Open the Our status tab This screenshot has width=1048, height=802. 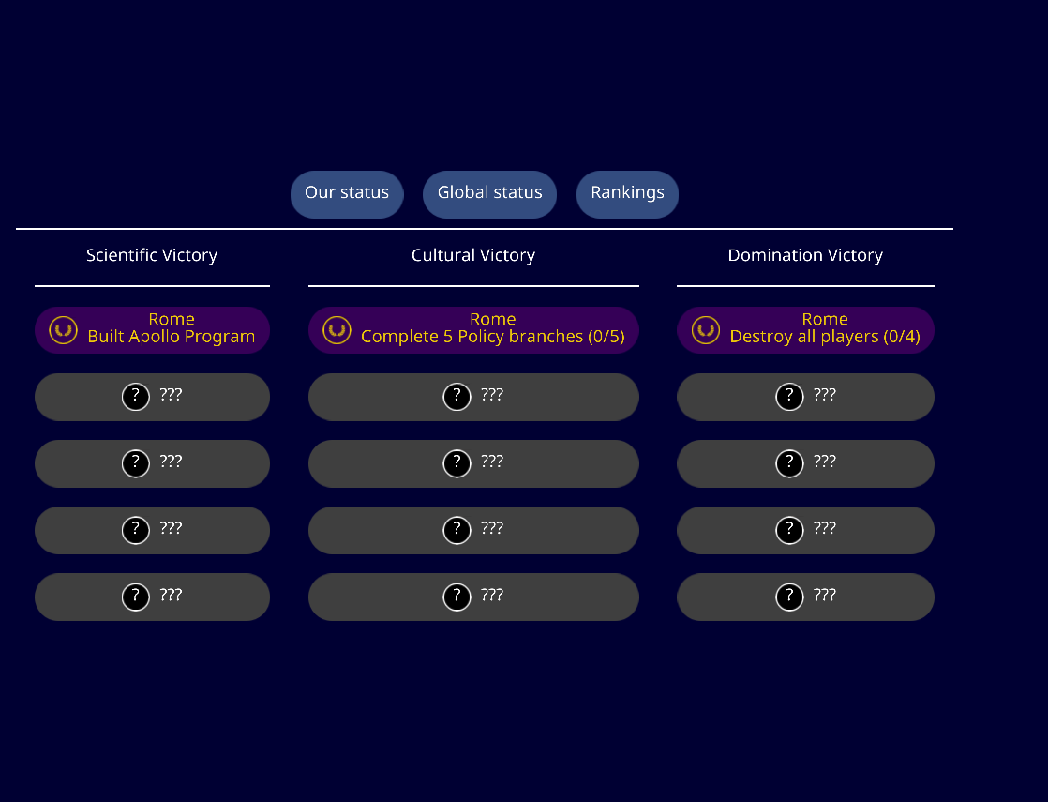pos(347,193)
